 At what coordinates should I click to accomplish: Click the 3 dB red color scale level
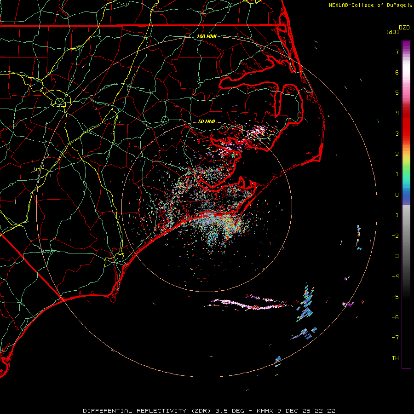[397, 133]
